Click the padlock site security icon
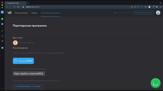163x91 pixels. 23,7
